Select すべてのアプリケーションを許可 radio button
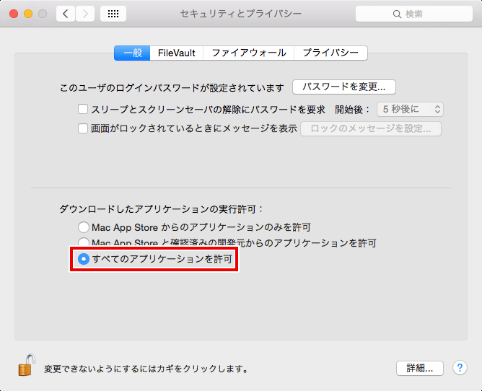Viewport: 482px width, 391px height. 84,259
